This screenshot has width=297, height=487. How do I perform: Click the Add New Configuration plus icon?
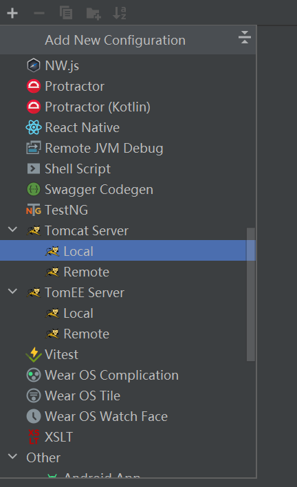tap(12, 13)
